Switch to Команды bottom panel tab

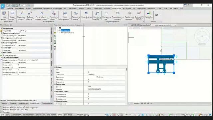pyautogui.click(x=13, y=103)
